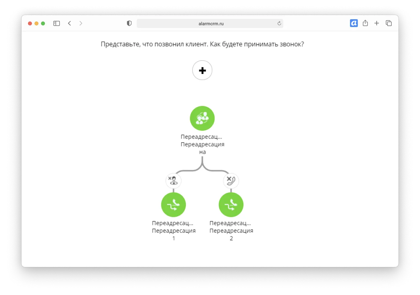The width and height of the screenshot is (420, 295).
Task: Toggle the Safari sidebar
Action: [57, 23]
